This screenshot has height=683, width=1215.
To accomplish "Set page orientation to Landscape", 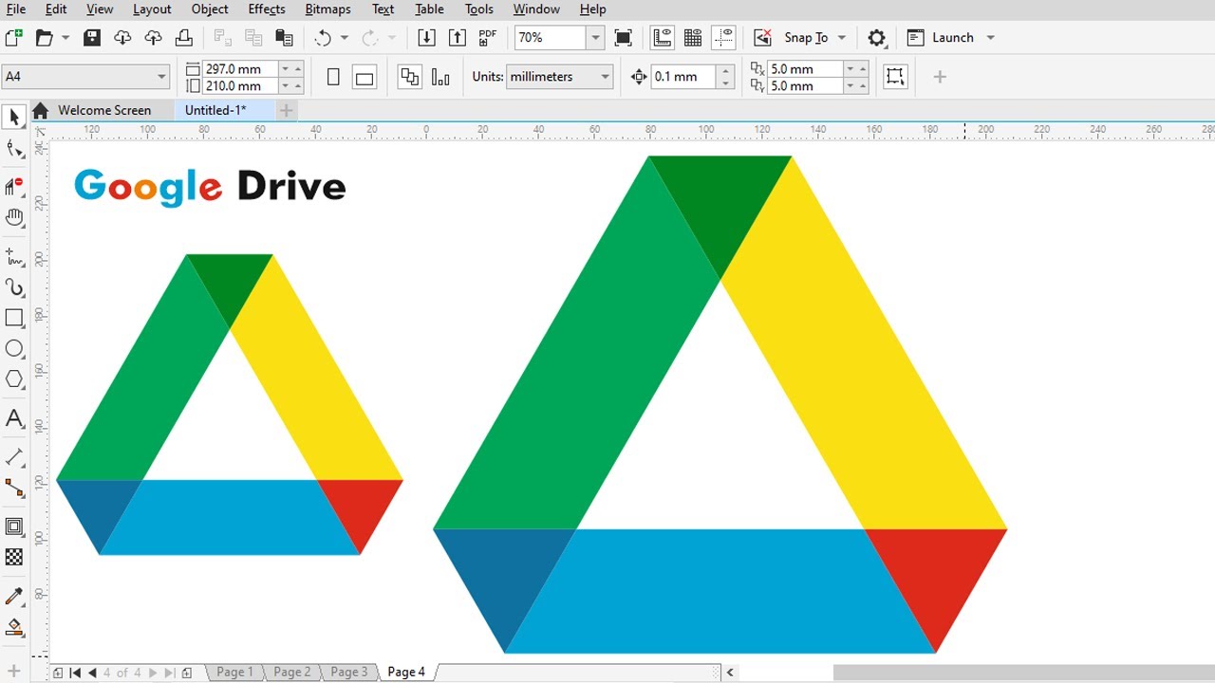I will 364,77.
